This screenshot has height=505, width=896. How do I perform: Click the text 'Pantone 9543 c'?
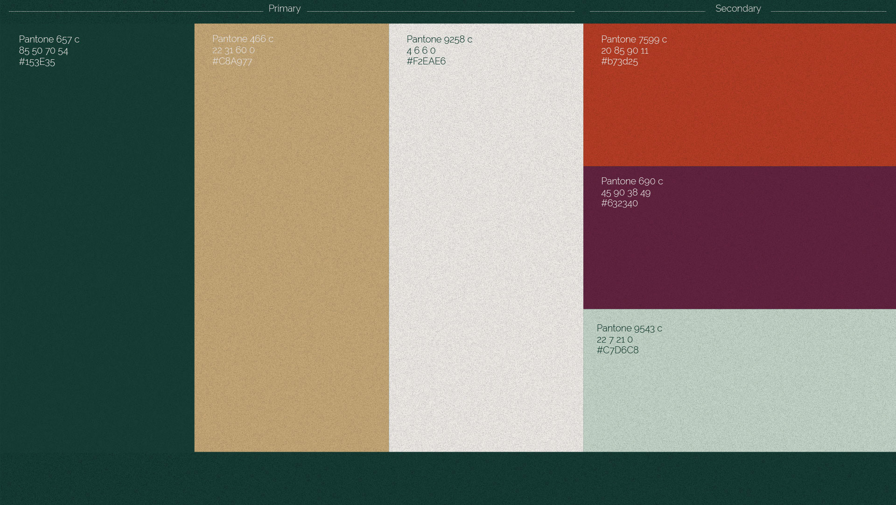[x=630, y=328]
